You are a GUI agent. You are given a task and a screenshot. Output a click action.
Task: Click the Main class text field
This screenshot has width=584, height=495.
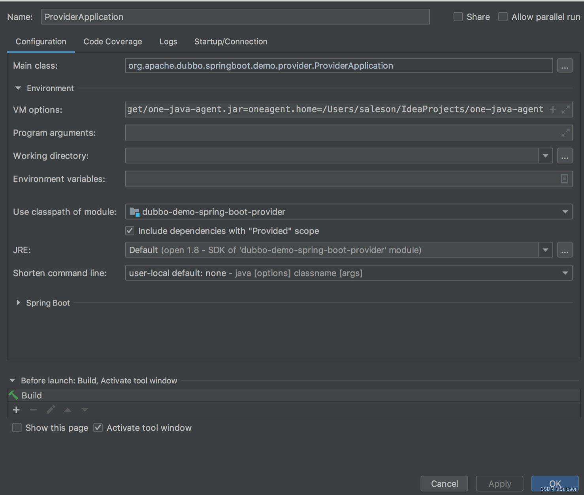coord(339,66)
